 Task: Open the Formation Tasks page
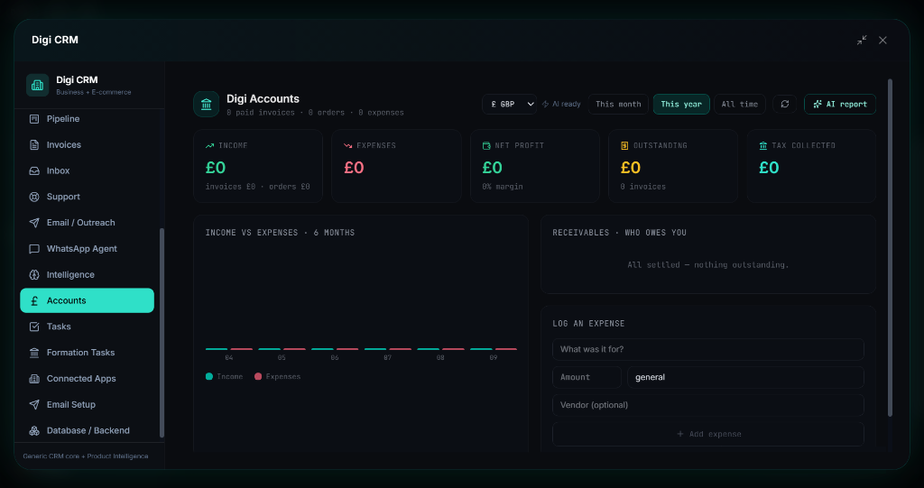(x=88, y=353)
